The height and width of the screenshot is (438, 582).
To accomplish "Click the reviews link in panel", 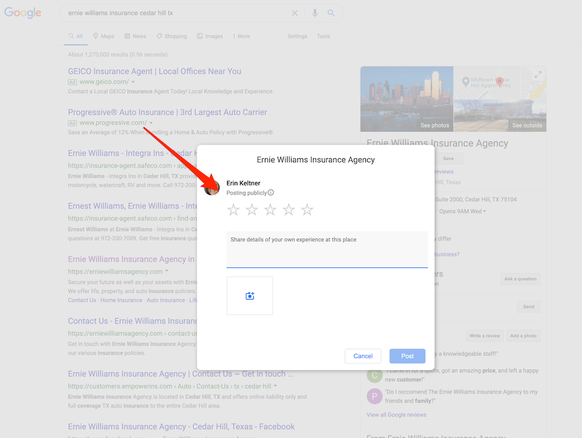I will click(444, 172).
